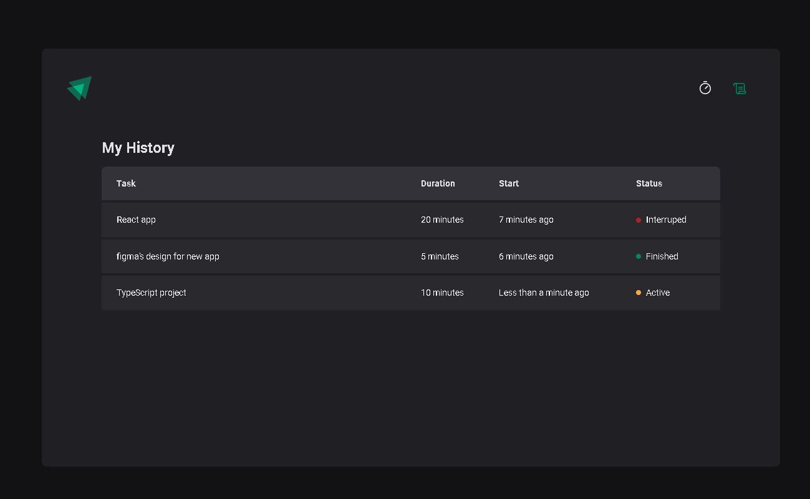Image resolution: width=810 pixels, height=499 pixels.
Task: Click the Status column header
Action: point(649,183)
